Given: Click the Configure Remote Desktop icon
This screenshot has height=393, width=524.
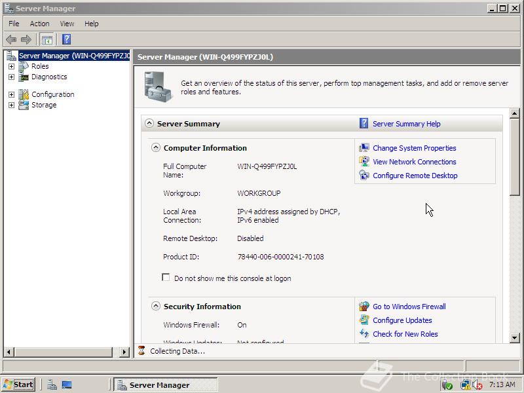Looking at the screenshot, I should coord(364,175).
